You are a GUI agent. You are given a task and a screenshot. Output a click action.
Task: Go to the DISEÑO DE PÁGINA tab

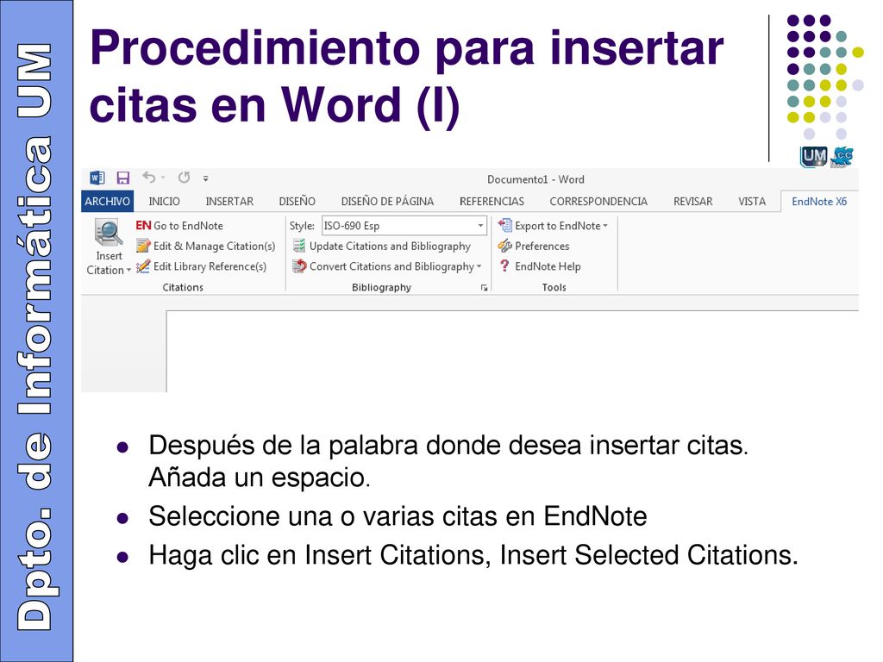(x=387, y=201)
